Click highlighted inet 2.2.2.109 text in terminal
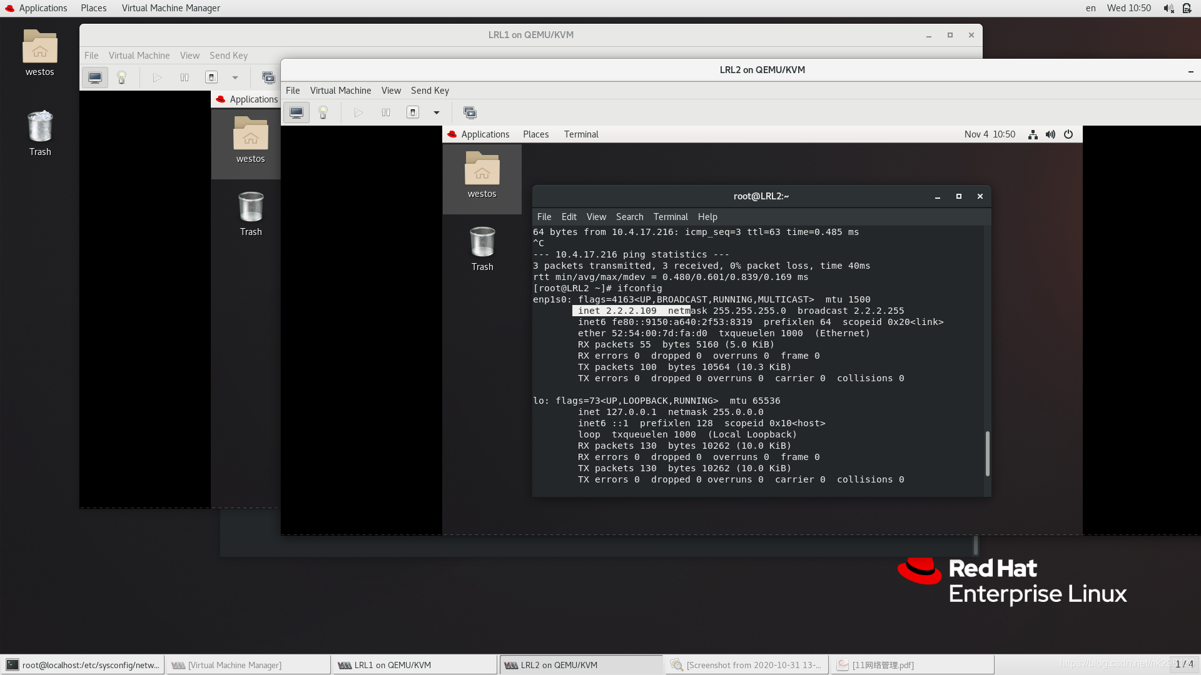 (x=631, y=311)
